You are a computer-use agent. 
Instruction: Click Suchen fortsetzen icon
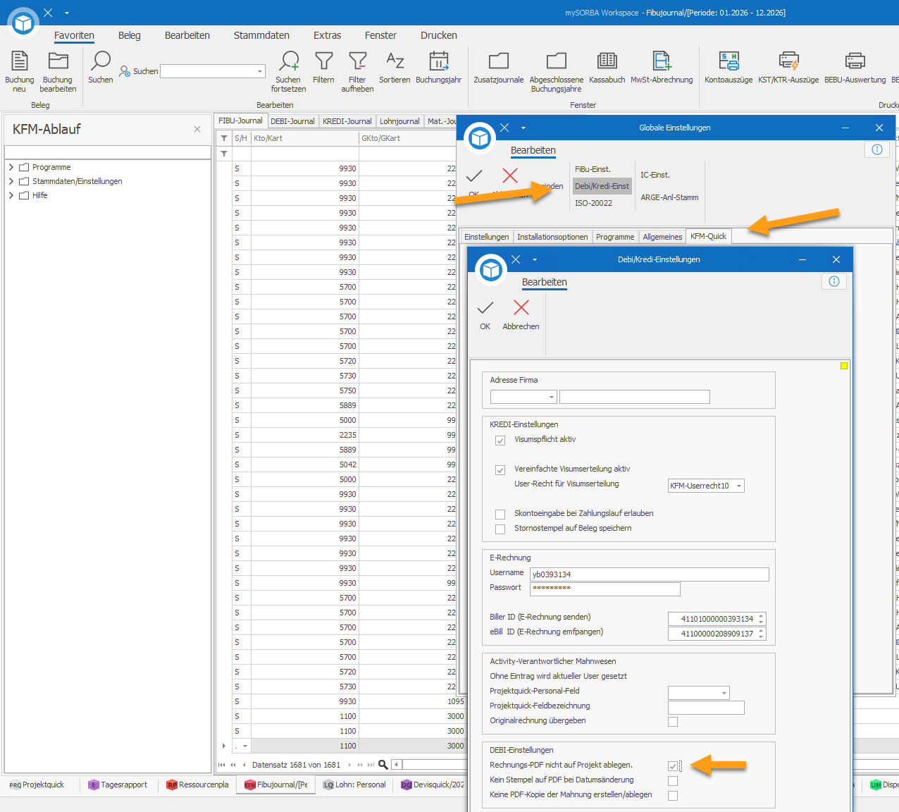tap(289, 61)
